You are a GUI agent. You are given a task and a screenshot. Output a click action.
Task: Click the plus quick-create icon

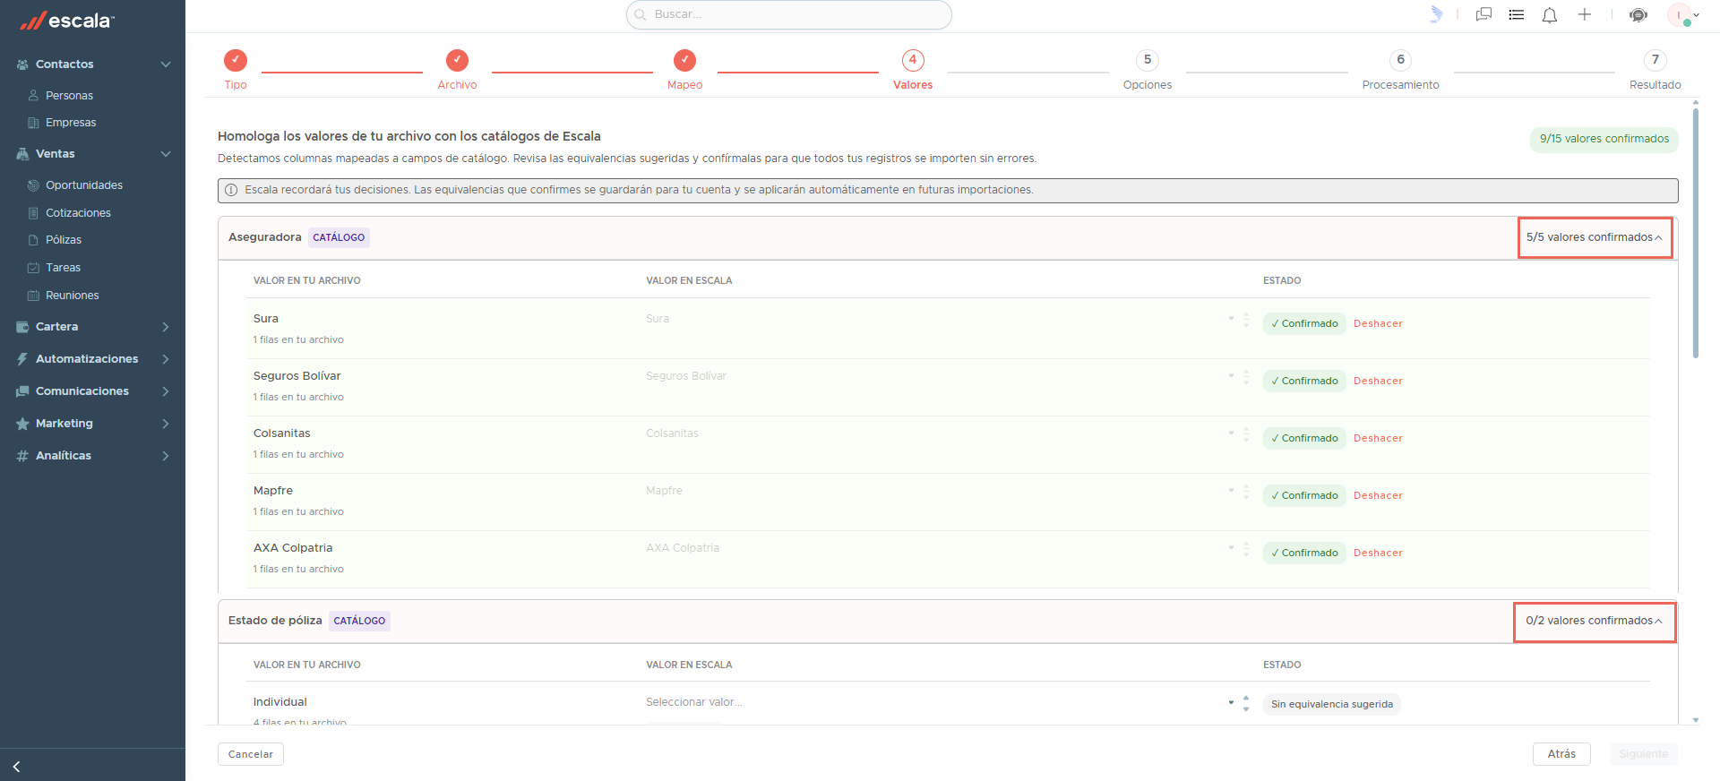(x=1585, y=14)
